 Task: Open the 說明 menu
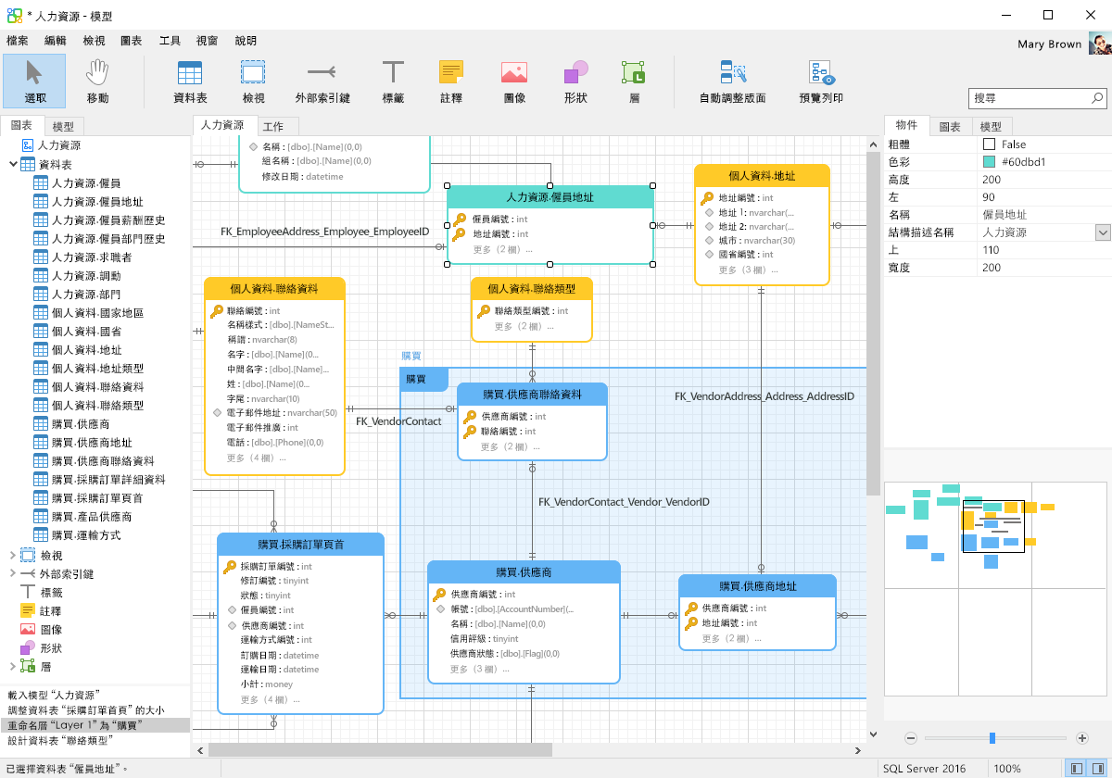(246, 41)
